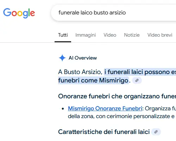This screenshot has width=176, height=141.
Task: Click text della zona, con cerimonie personalizzate
Action: 119,116
